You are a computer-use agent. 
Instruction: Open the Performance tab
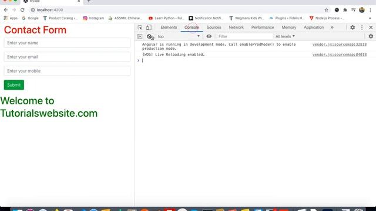(x=263, y=28)
